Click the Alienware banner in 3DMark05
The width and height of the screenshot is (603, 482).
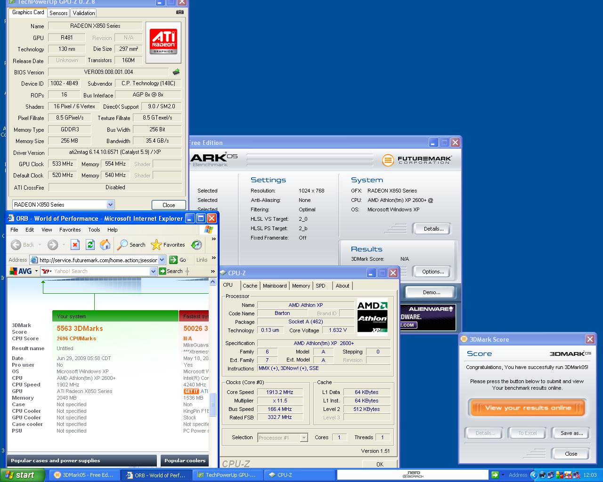tap(428, 317)
